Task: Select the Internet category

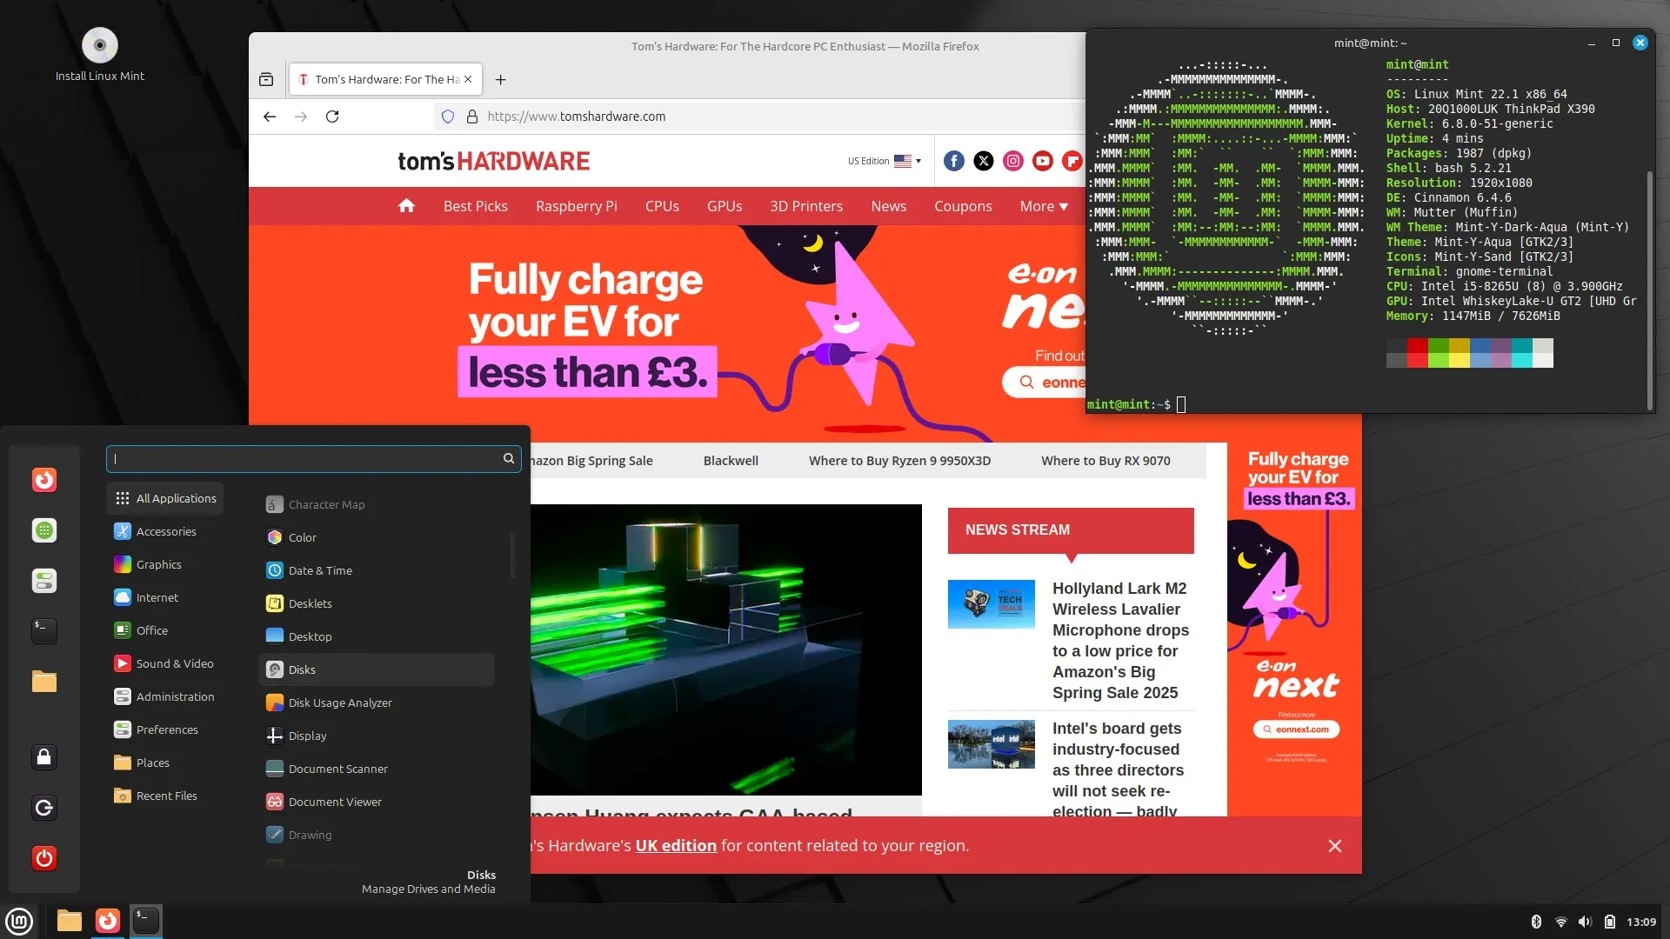Action: [165, 597]
